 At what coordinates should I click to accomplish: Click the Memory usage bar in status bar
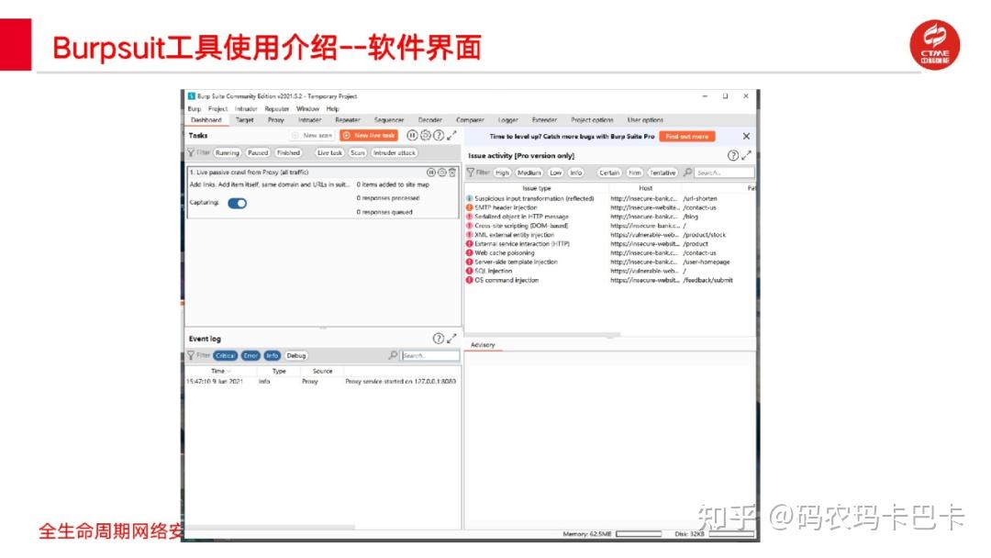click(x=639, y=534)
